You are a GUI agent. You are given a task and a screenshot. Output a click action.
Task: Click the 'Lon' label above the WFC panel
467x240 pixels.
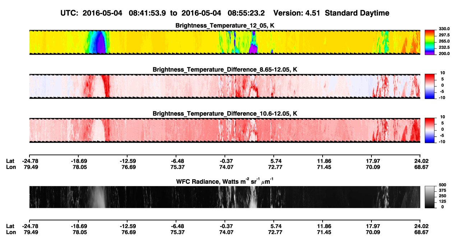11,167
